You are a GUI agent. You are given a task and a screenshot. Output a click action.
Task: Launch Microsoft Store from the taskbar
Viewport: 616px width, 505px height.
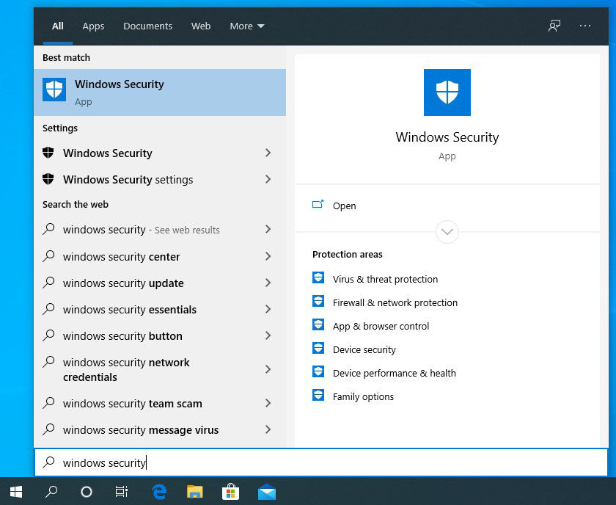(x=231, y=492)
